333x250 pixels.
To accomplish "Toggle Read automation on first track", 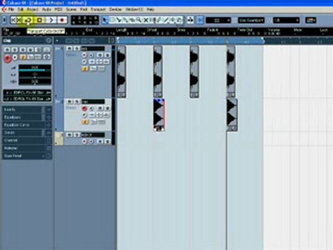I will (x=100, y=55).
